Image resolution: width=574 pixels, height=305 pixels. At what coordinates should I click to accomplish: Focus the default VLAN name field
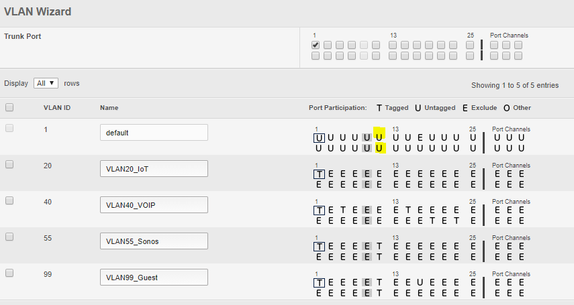[154, 133]
